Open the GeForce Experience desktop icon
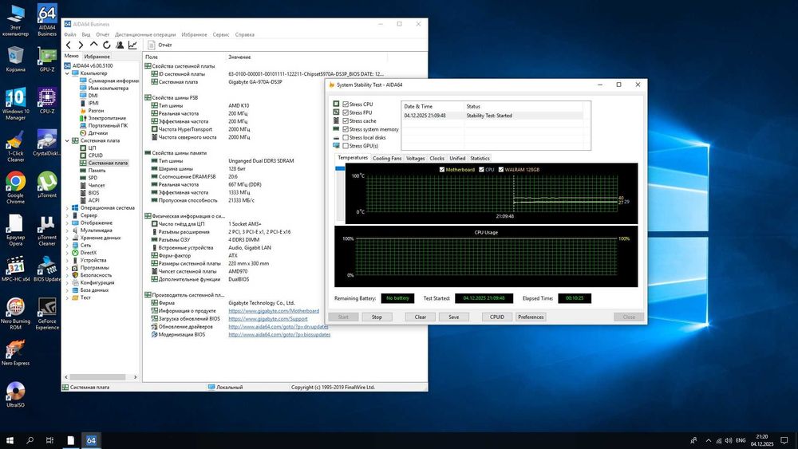Image resolution: width=798 pixels, height=449 pixels. tap(47, 313)
